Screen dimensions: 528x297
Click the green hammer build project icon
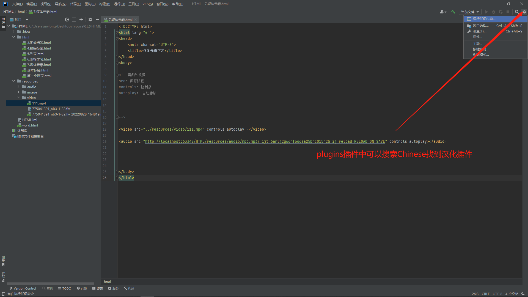453,12
